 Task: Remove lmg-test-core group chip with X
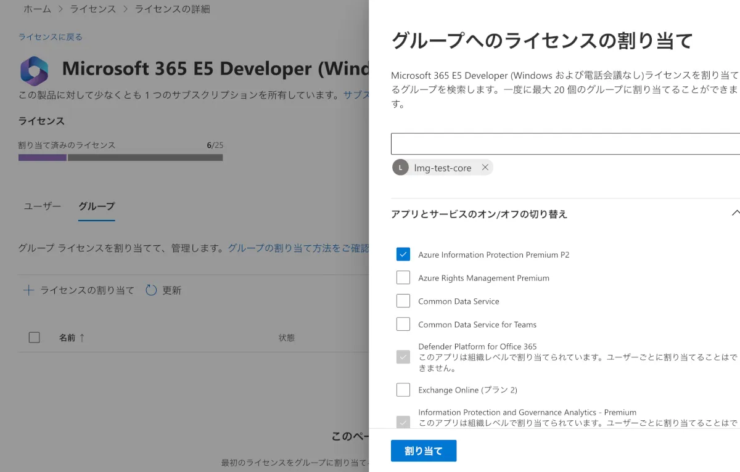pyautogui.click(x=485, y=167)
